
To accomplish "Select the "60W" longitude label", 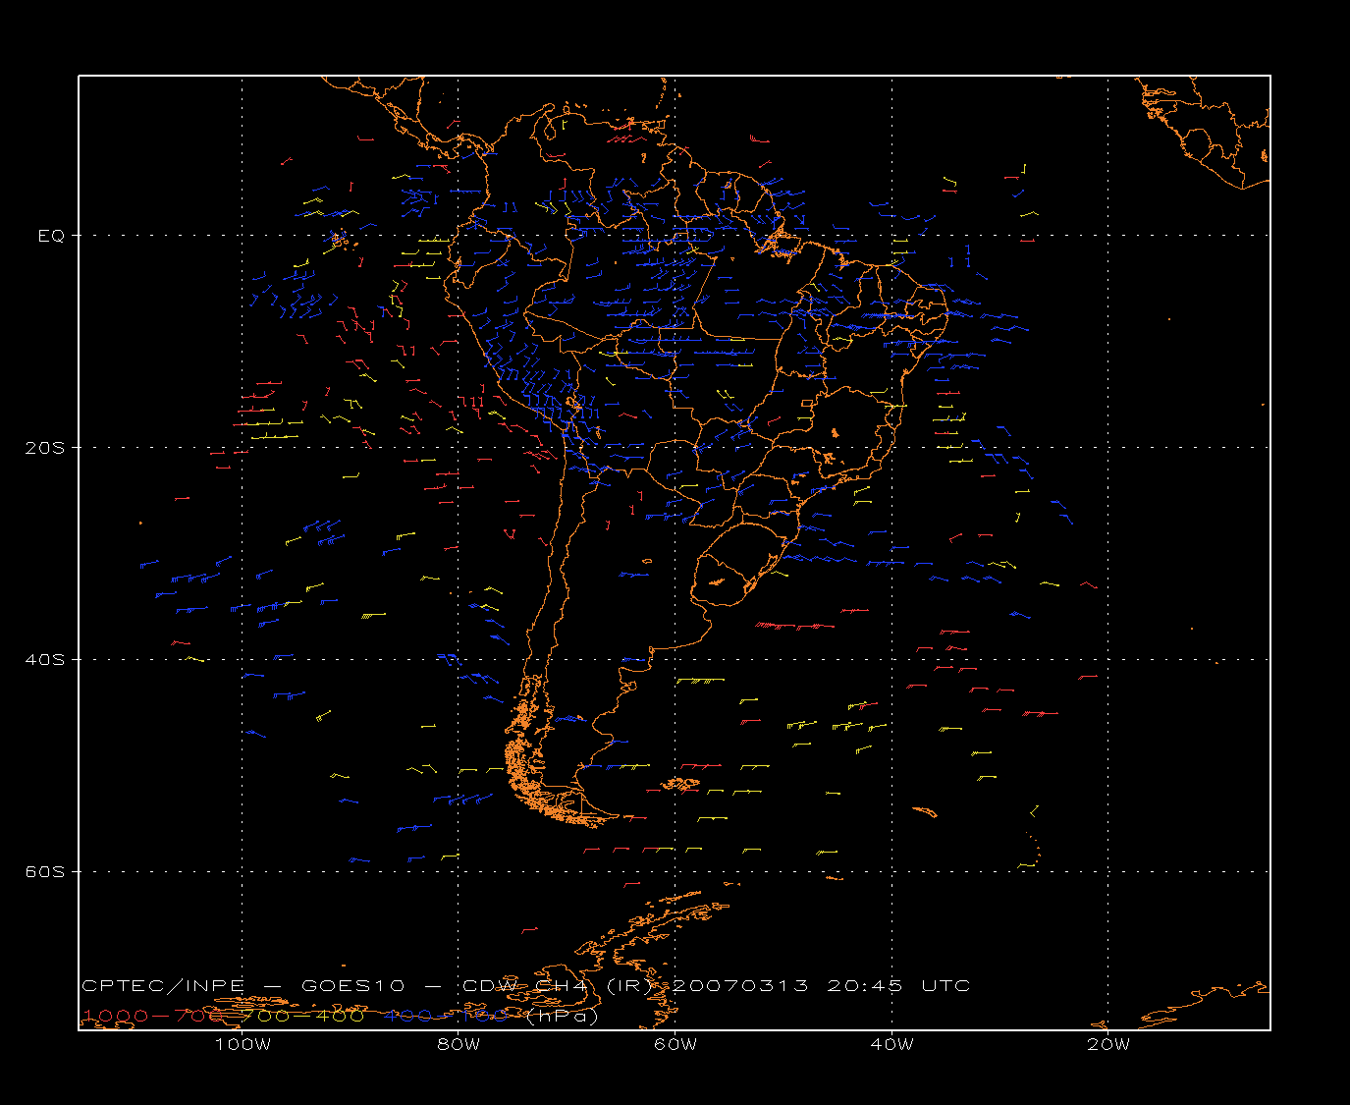I will (x=675, y=1044).
